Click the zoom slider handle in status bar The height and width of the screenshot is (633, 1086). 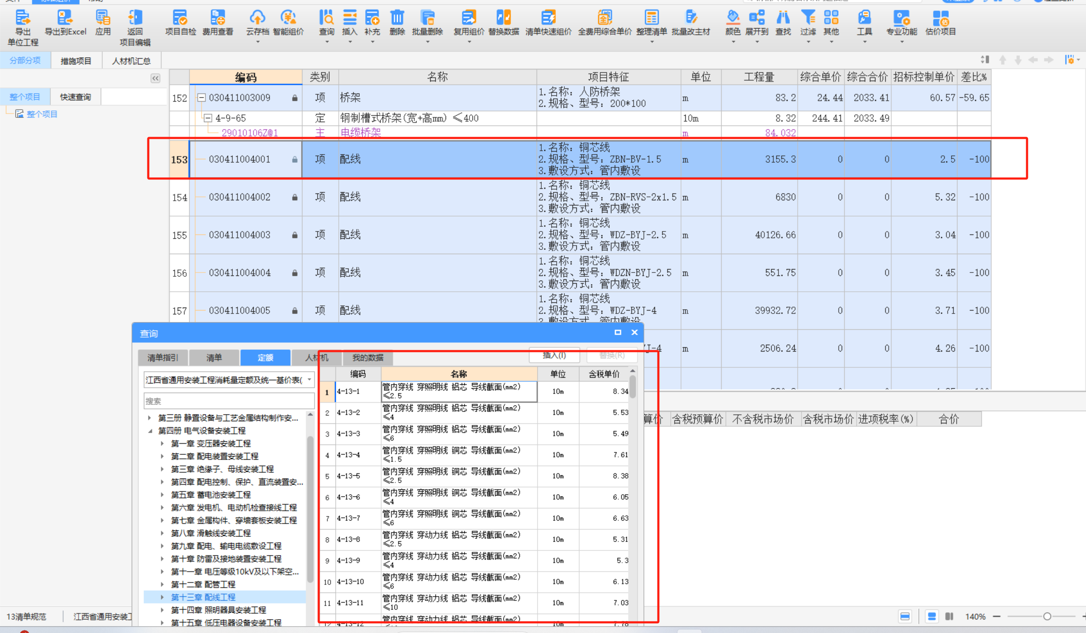pos(1047,616)
